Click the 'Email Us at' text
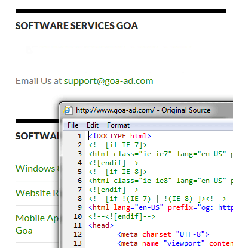 (x=39, y=81)
